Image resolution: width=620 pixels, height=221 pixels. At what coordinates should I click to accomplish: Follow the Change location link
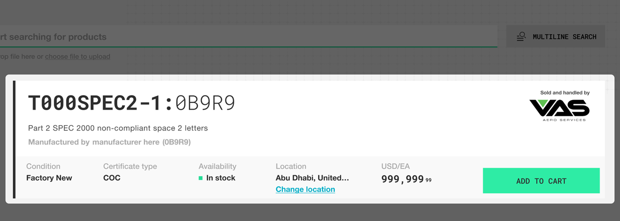[305, 189]
